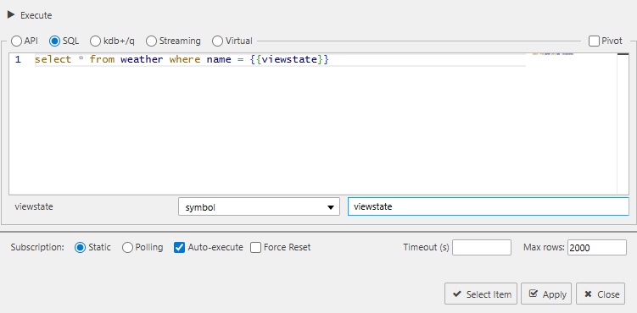637x313 pixels.
Task: Click the Max rows field
Action: click(597, 247)
